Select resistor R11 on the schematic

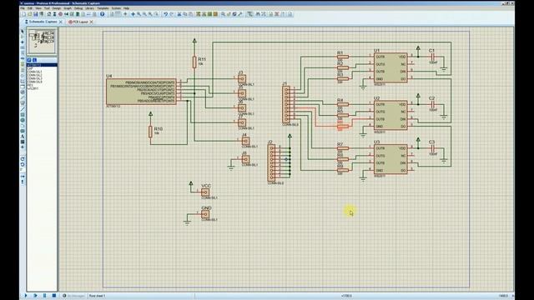point(194,62)
